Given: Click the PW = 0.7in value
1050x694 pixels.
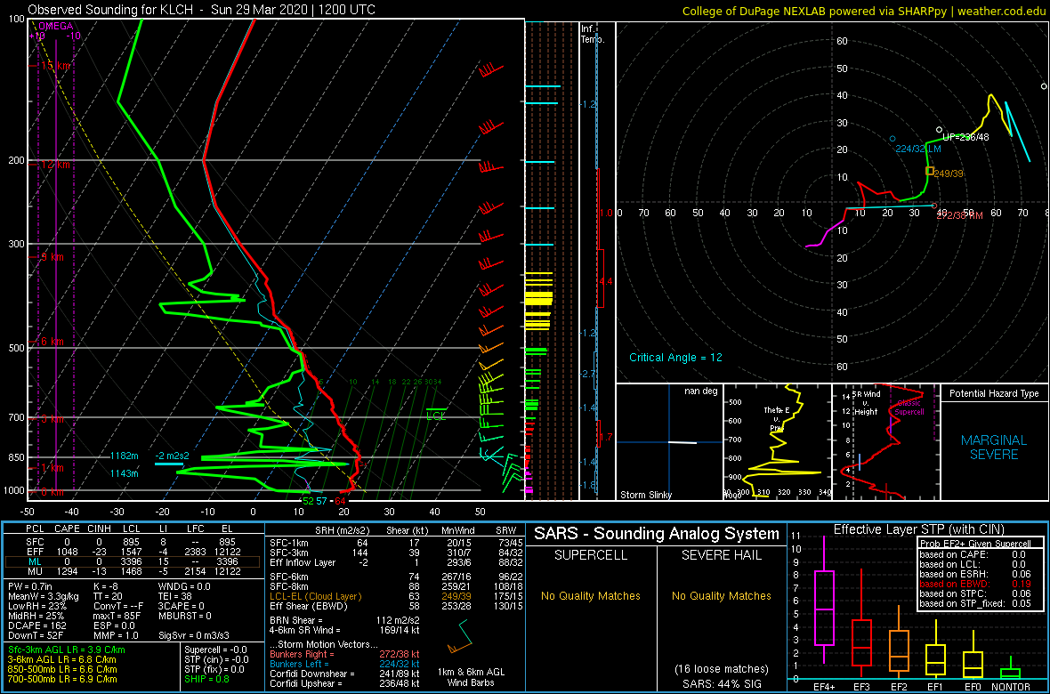Looking at the screenshot, I should tap(29, 585).
